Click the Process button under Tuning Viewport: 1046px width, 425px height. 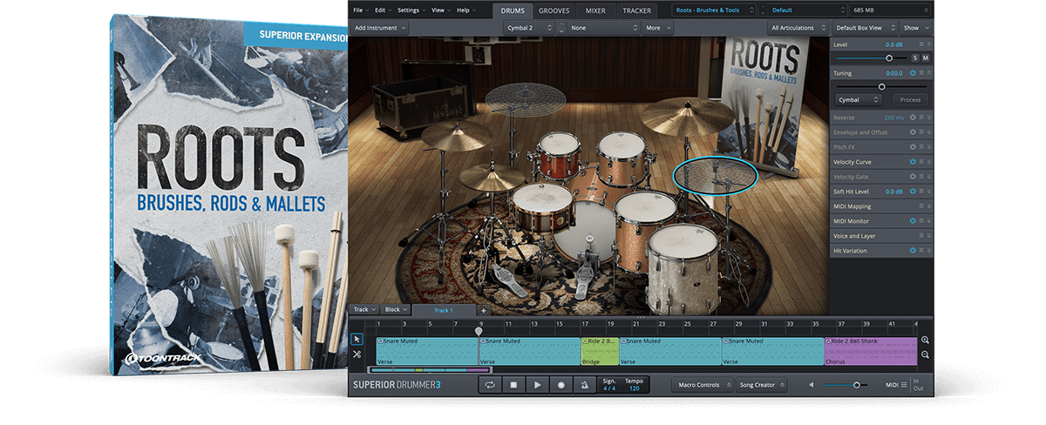[x=910, y=99]
